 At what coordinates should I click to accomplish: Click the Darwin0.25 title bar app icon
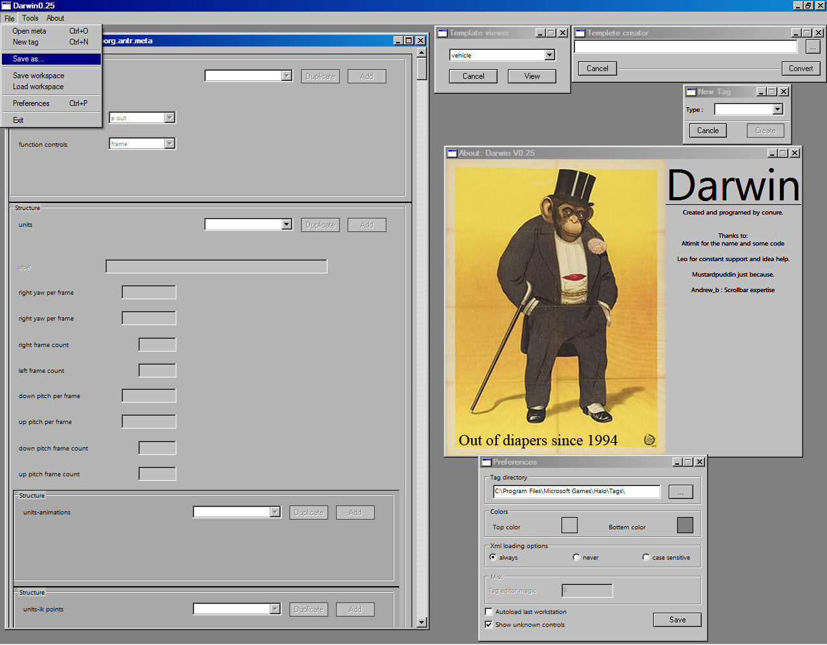coord(6,5)
